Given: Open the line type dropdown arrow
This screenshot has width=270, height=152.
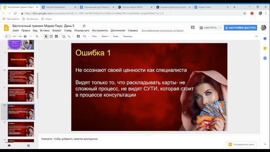Looking at the screenshot, I should coord(73,37).
